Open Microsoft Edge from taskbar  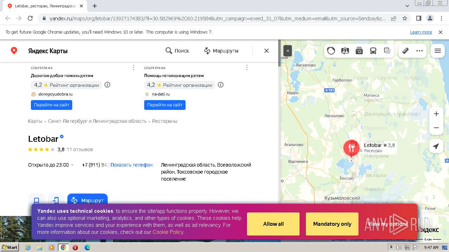tap(87, 247)
